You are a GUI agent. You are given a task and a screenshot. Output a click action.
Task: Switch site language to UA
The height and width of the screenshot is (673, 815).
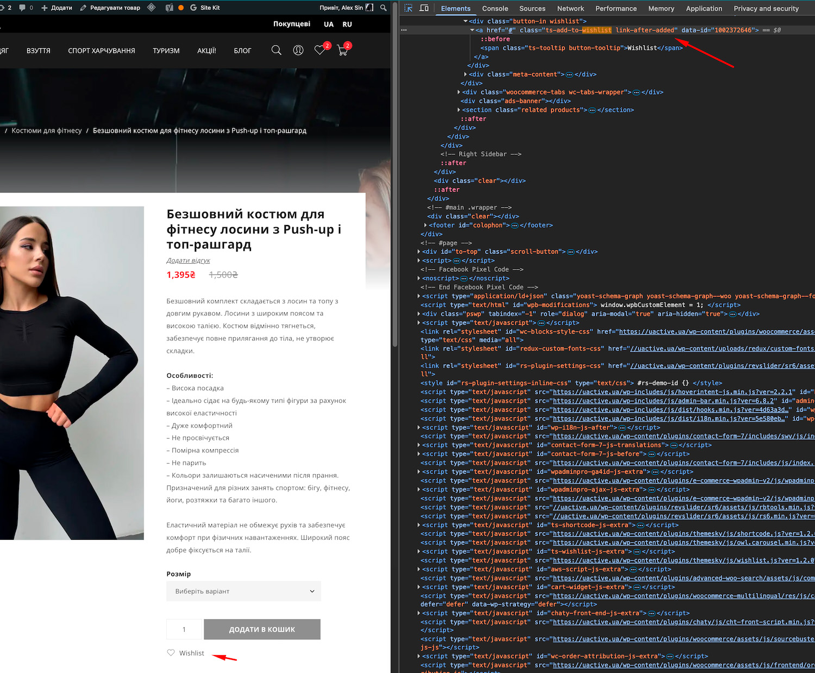click(329, 24)
